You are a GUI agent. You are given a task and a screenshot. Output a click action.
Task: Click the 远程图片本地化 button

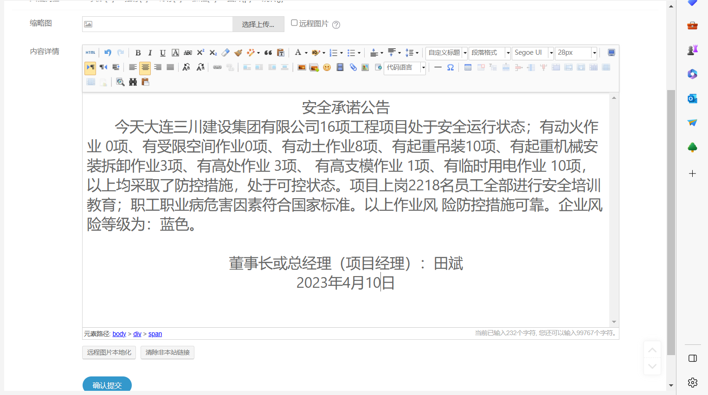pyautogui.click(x=109, y=352)
